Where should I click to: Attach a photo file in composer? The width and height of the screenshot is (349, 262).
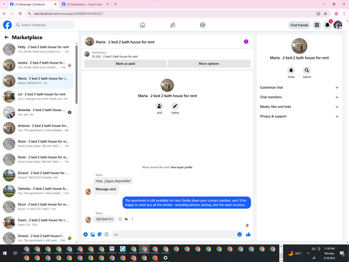tap(93, 235)
